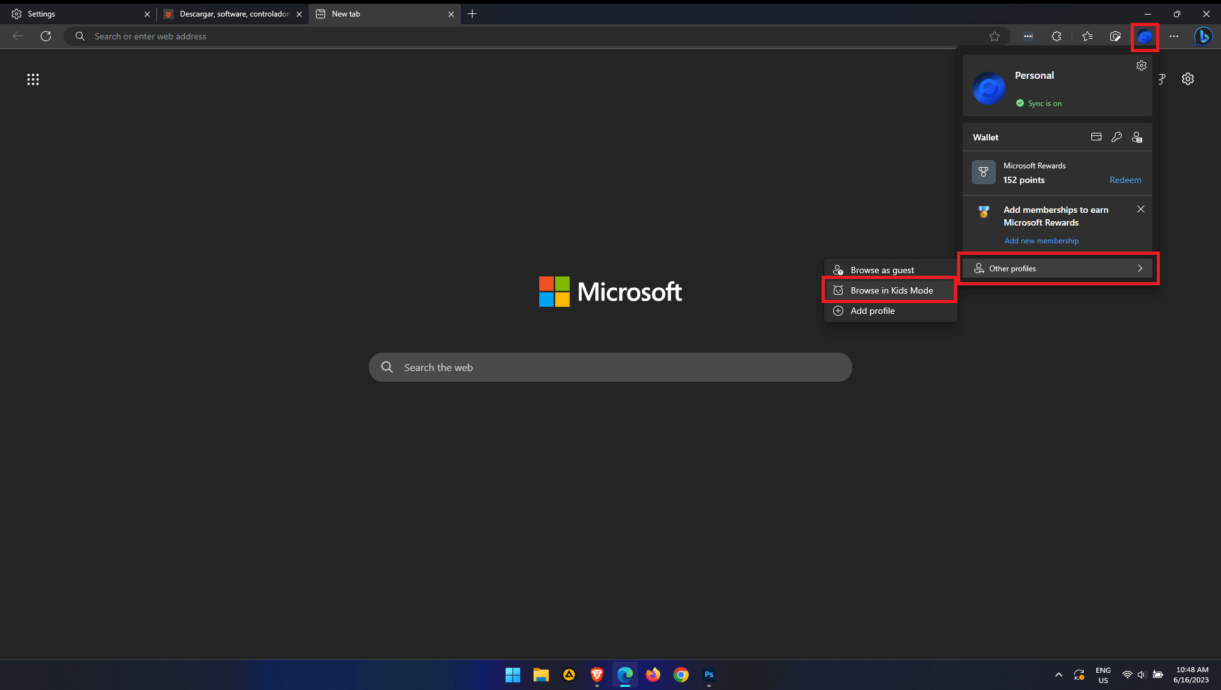Click the profile avatar in toolbar
Viewport: 1221px width, 690px height.
[1145, 37]
